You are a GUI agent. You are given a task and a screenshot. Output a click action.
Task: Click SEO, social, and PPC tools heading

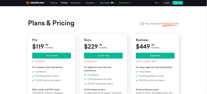click(x=46, y=90)
